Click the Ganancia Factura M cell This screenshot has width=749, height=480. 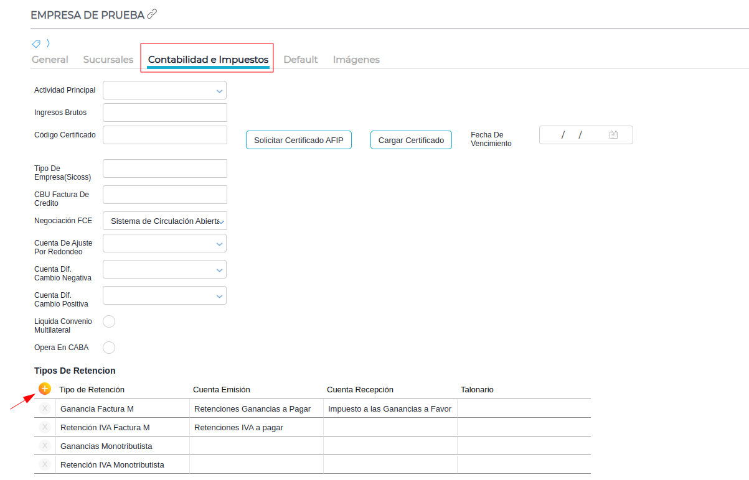click(x=122, y=408)
